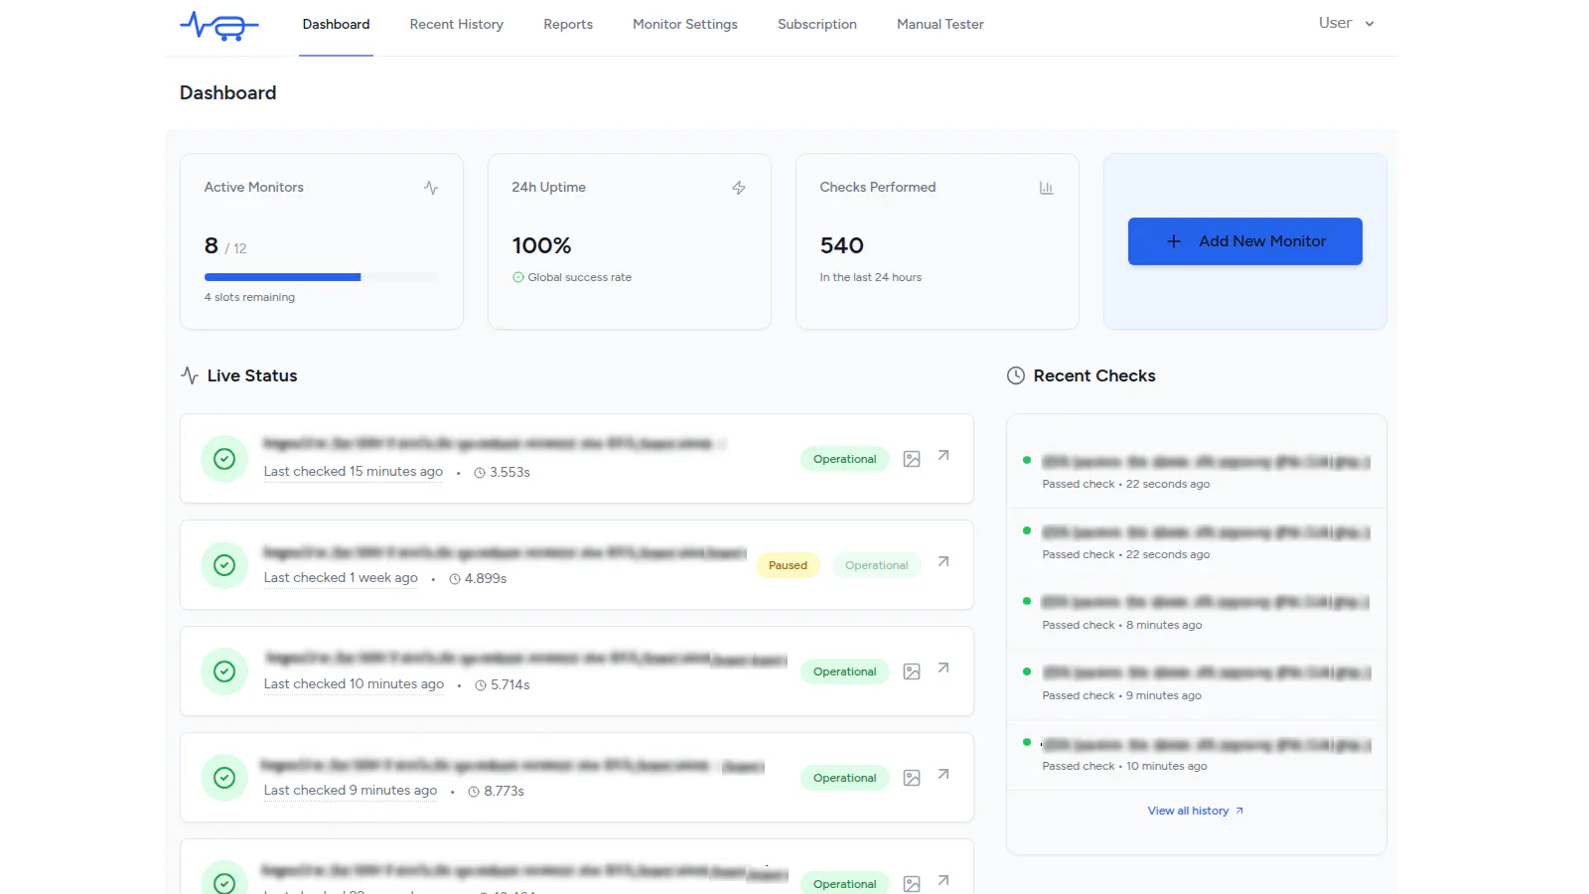
Task: Click the Checks Performed bar chart icon
Action: click(x=1047, y=188)
